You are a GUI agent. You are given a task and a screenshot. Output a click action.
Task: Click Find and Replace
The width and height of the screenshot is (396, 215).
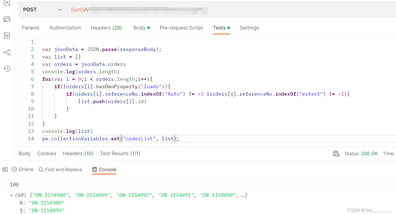(63, 169)
